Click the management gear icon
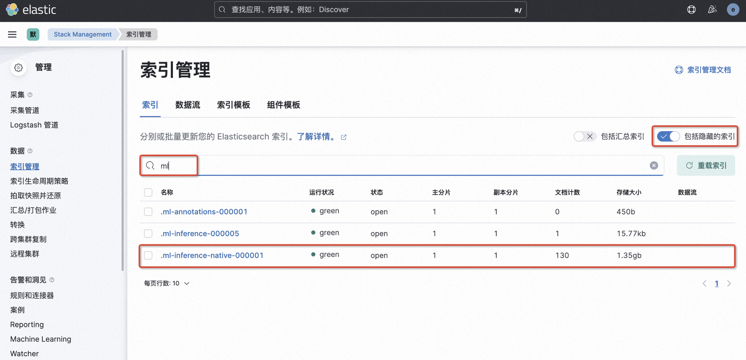 point(18,68)
